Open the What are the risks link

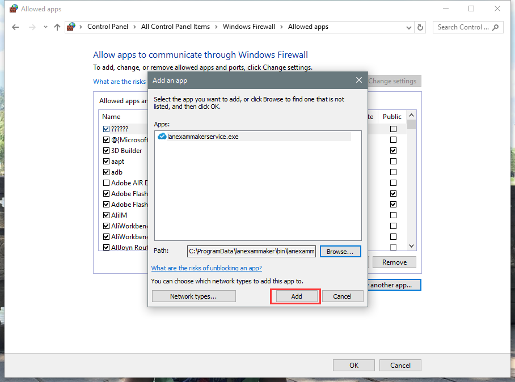tap(119, 82)
